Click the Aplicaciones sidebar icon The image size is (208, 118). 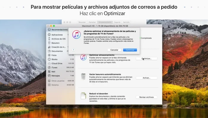point(49,35)
